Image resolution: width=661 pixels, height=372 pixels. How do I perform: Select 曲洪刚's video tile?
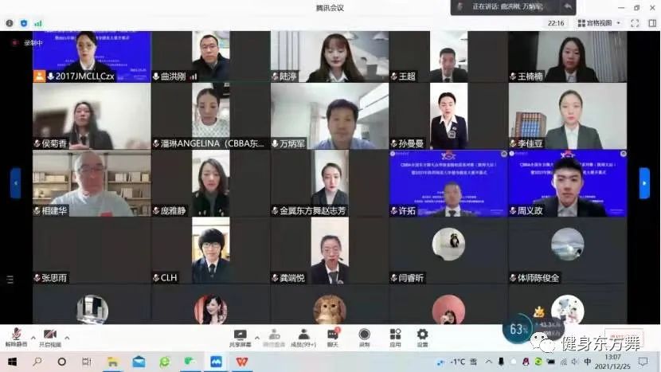211,57
